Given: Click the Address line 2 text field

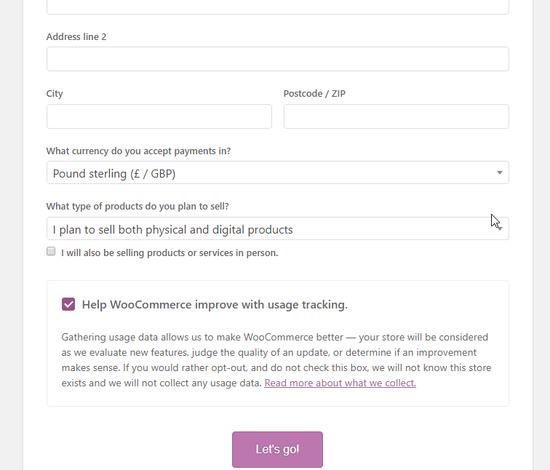Looking at the screenshot, I should point(277,59).
